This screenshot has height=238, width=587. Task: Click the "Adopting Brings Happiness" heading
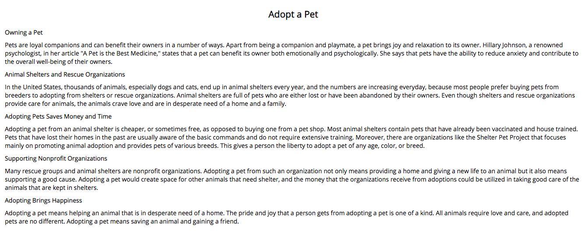(43, 200)
